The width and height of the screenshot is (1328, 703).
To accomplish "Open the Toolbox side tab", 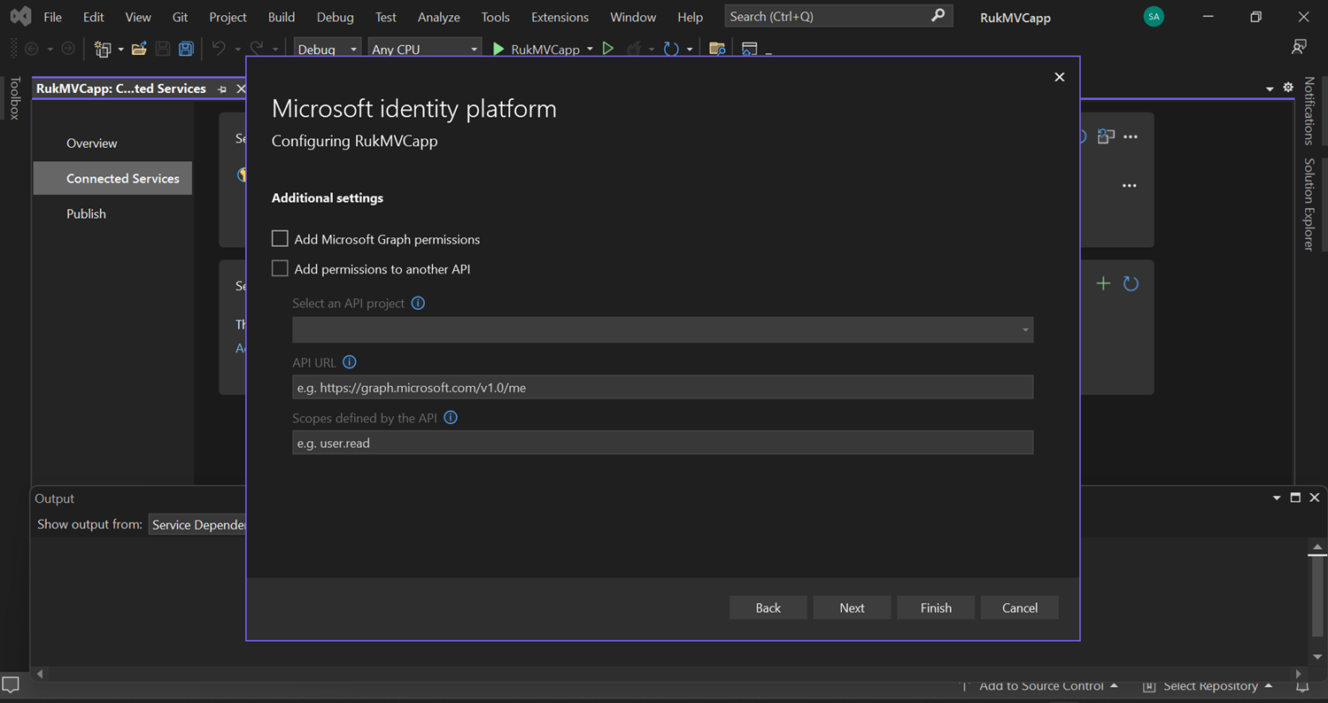I will (x=14, y=97).
